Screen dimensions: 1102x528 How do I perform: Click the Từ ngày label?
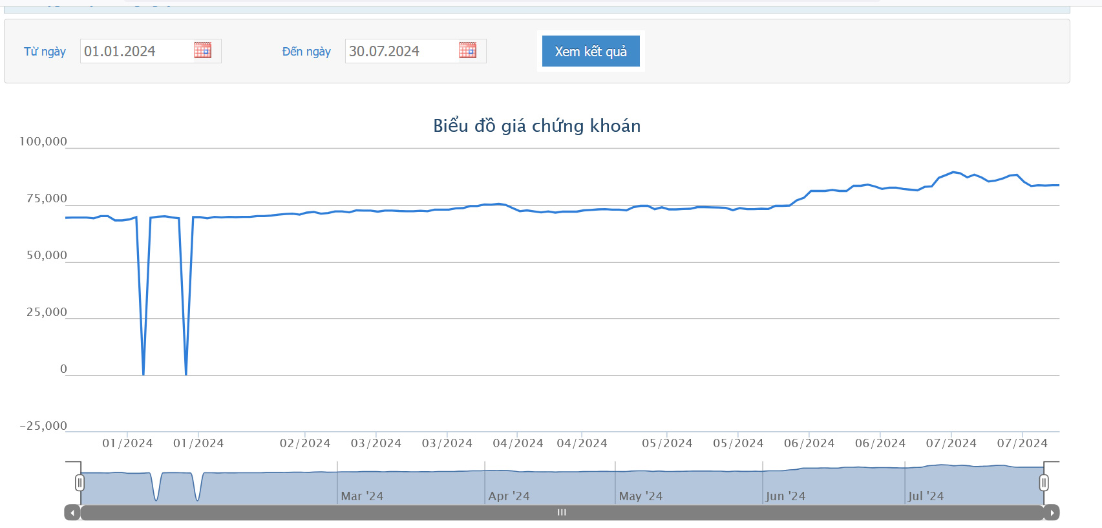(x=45, y=52)
